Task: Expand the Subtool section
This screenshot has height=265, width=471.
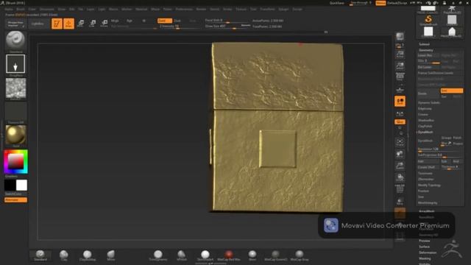Action: 424,44
